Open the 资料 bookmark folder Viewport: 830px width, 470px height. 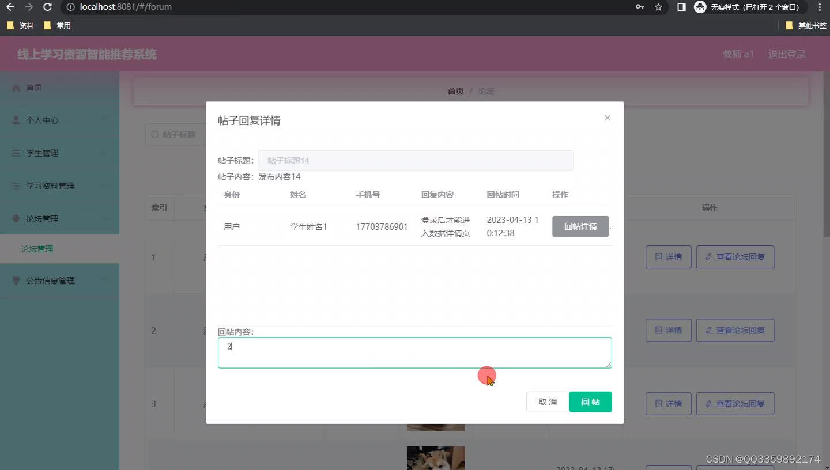(20, 25)
